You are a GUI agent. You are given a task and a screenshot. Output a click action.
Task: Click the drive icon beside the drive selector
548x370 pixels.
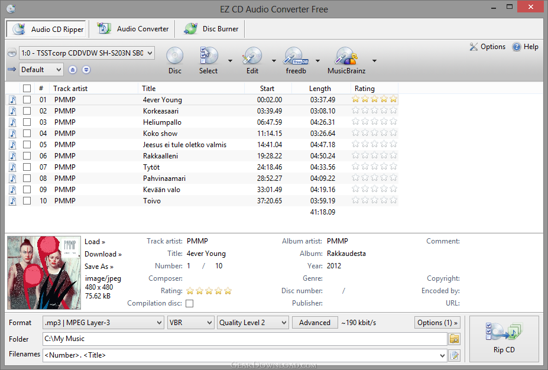12,53
